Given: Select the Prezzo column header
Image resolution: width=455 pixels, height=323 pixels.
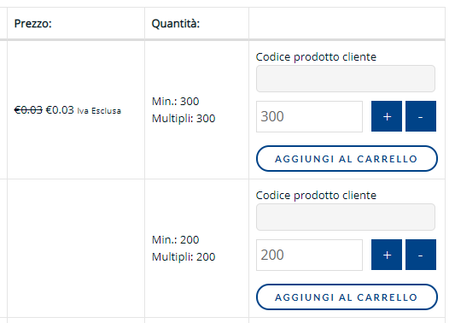Looking at the screenshot, I should [32, 24].
